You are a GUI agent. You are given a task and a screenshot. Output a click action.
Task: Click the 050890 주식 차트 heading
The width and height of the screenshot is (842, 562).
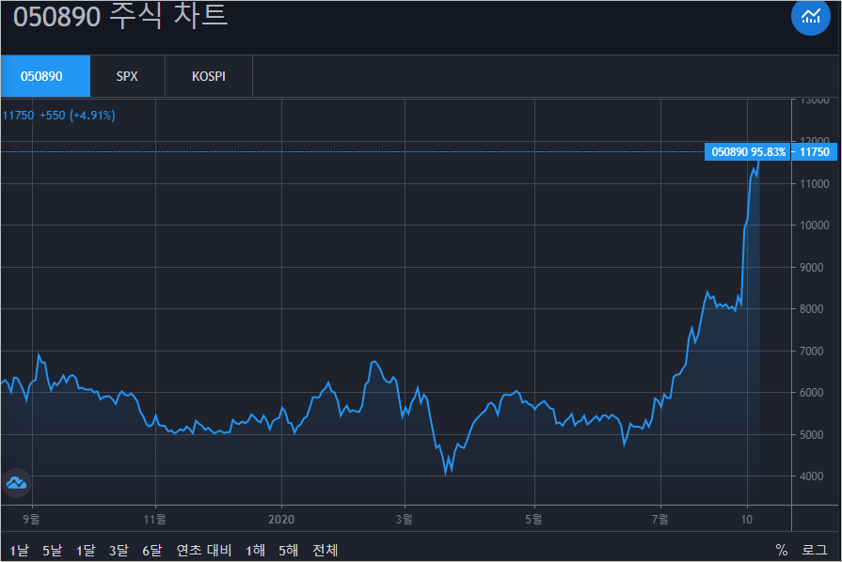click(x=120, y=16)
